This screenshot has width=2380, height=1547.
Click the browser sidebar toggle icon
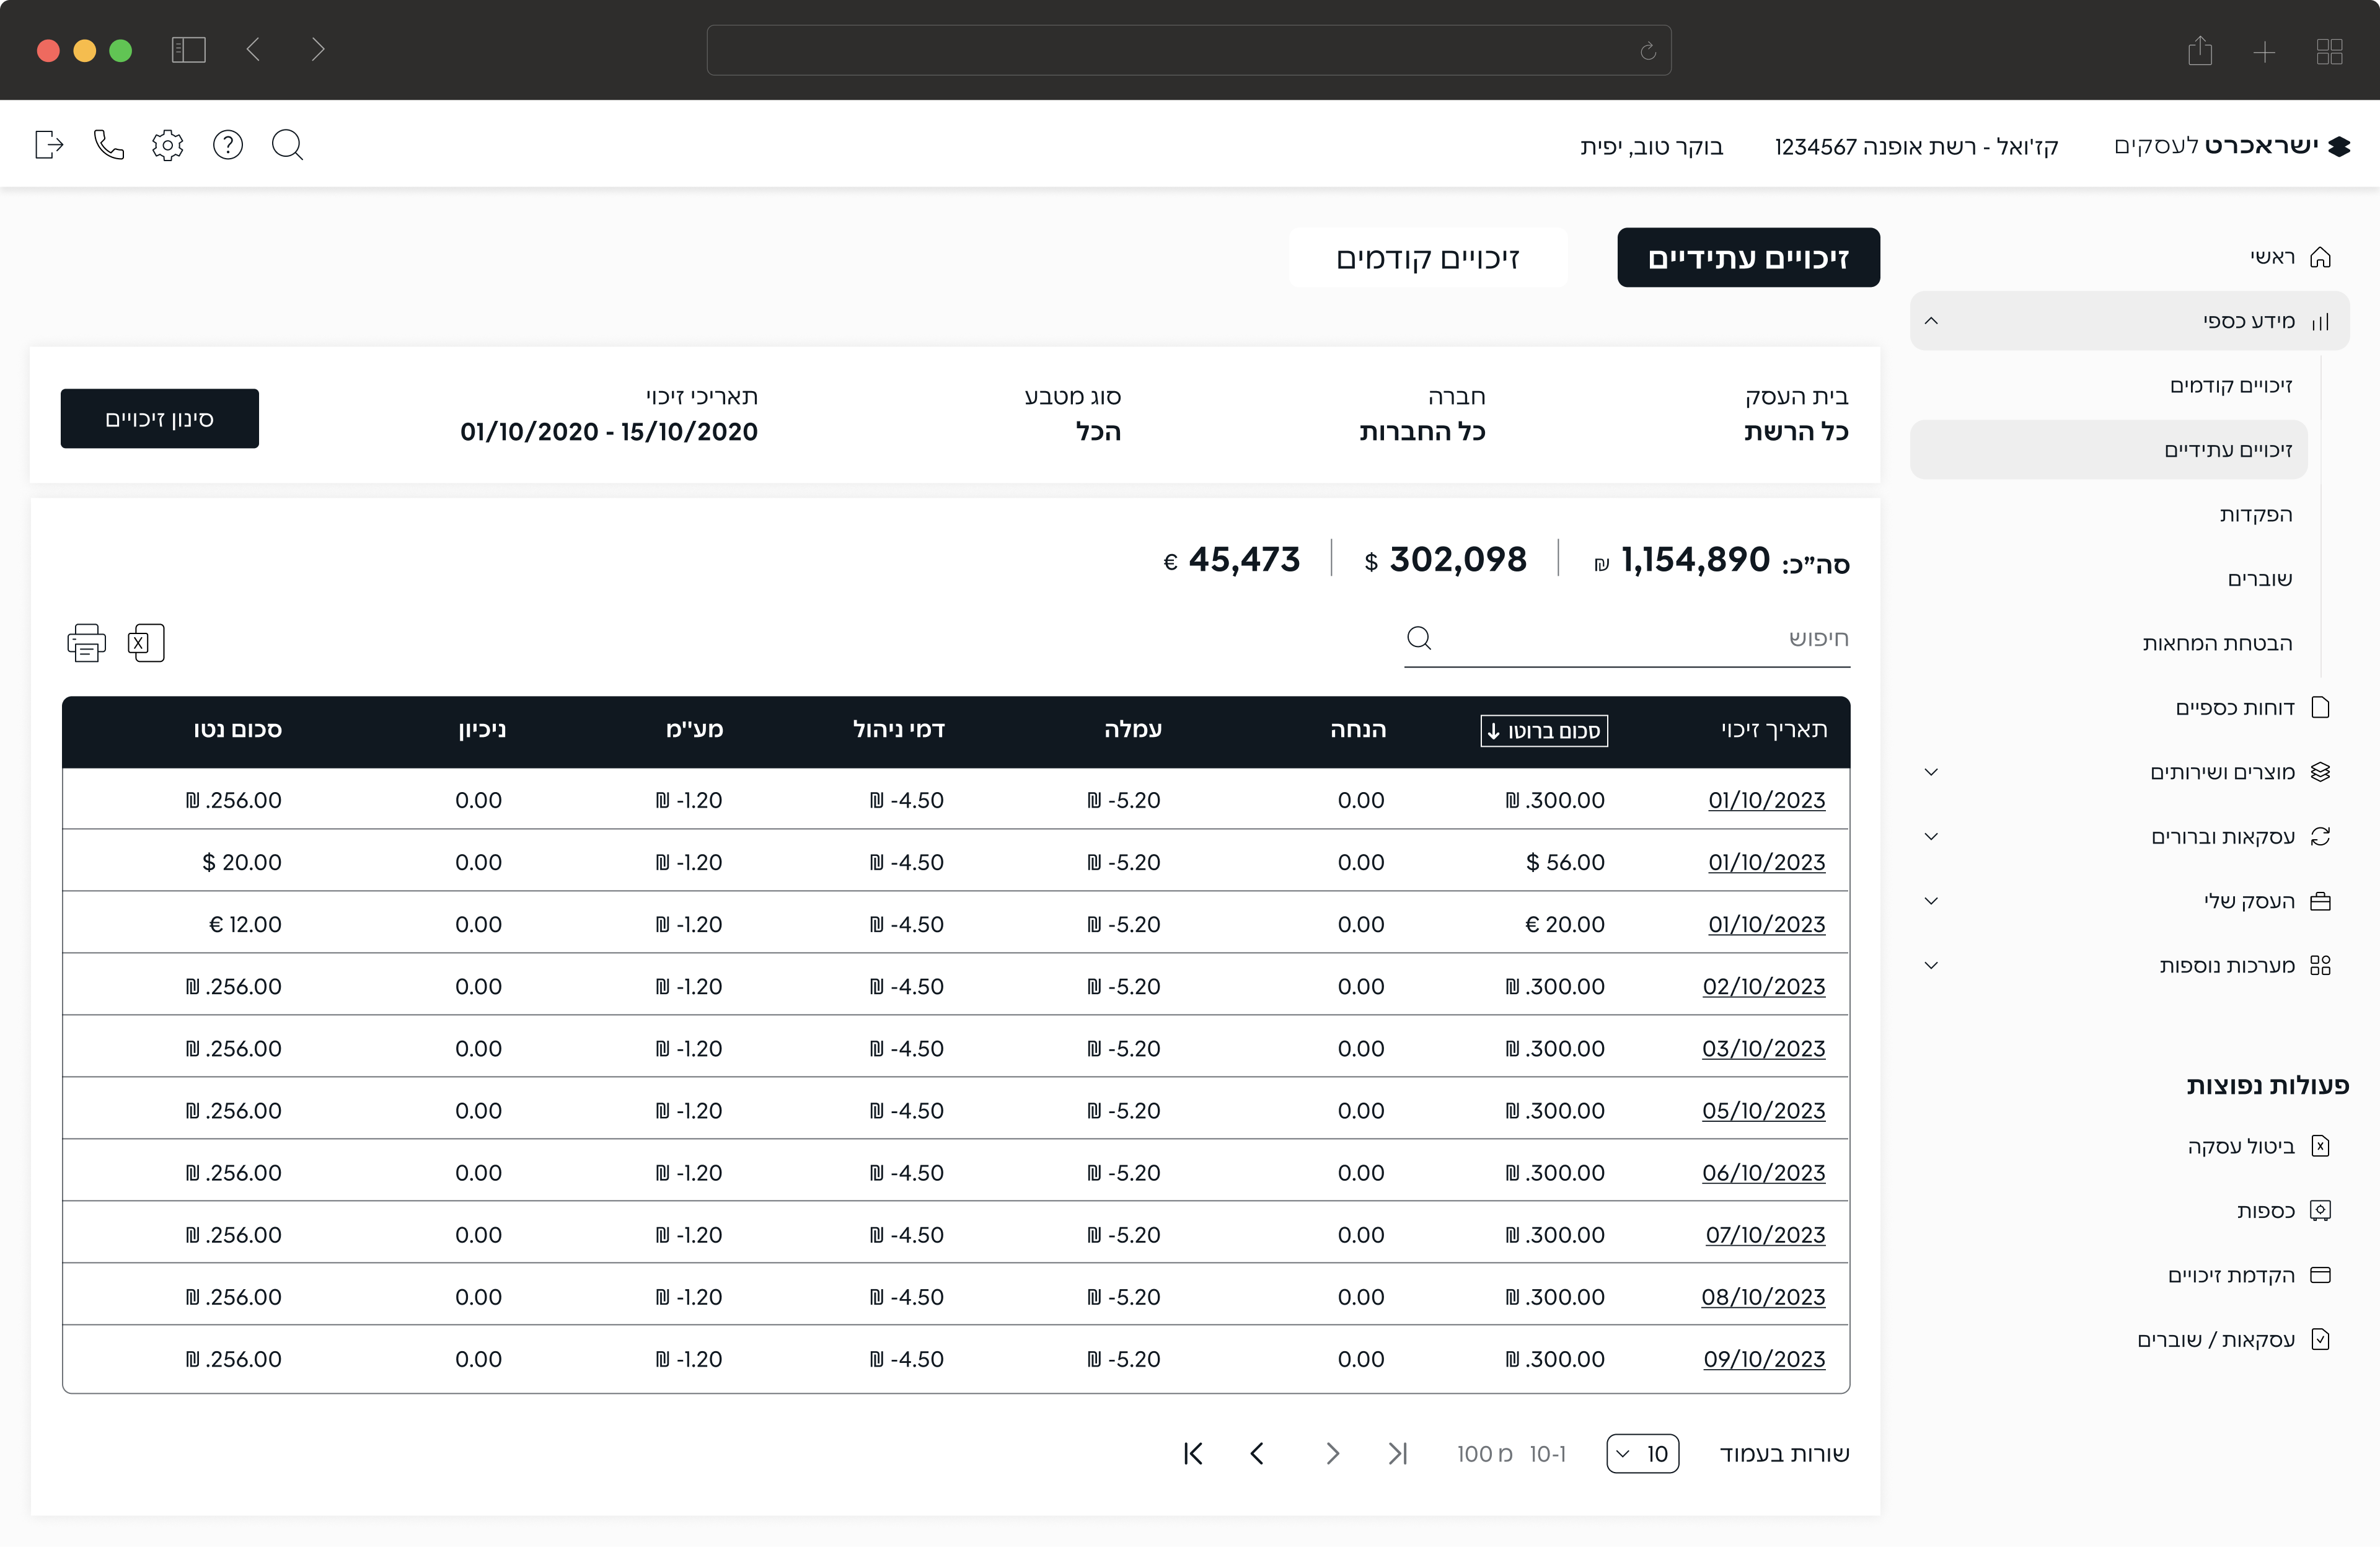pos(189,50)
